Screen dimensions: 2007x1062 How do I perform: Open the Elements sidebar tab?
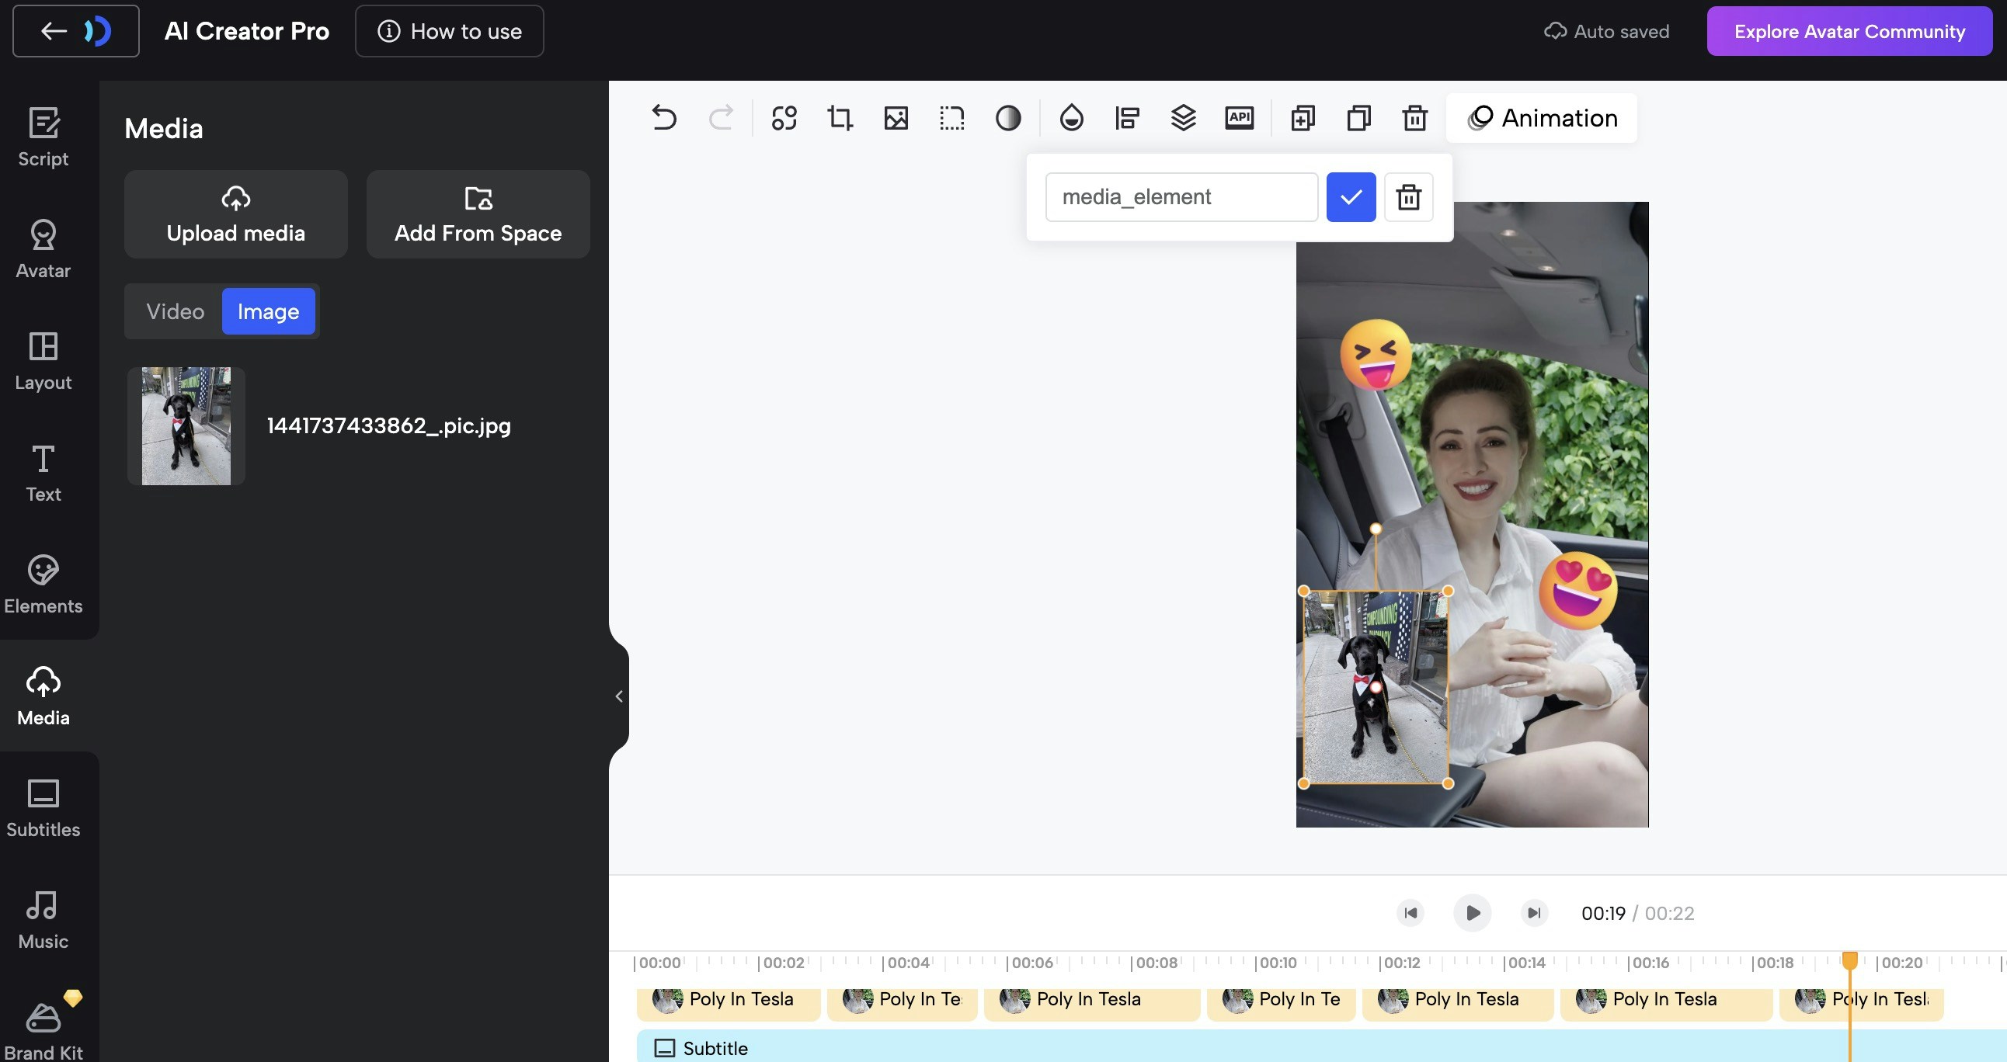[43, 584]
